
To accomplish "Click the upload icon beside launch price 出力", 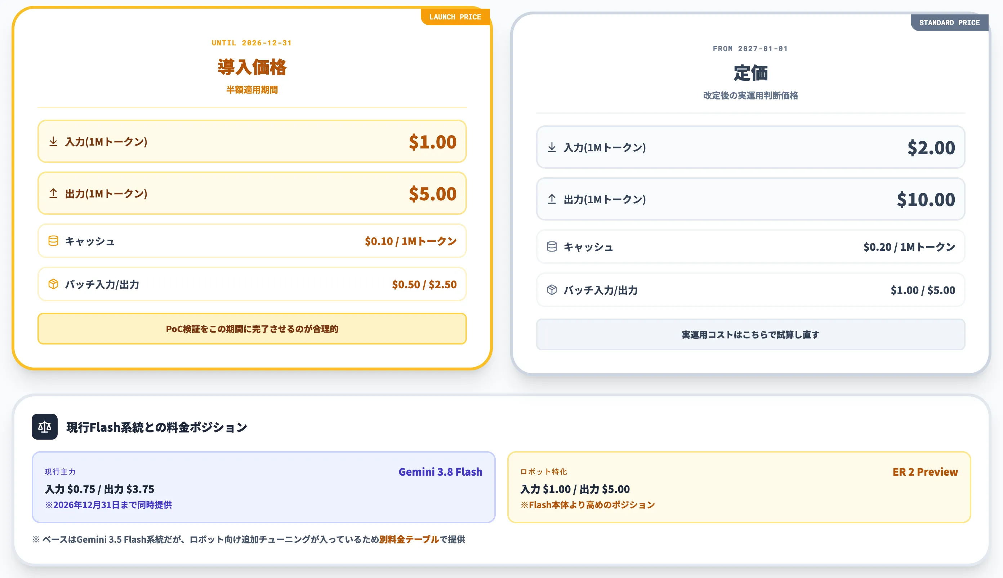I will coord(53,194).
